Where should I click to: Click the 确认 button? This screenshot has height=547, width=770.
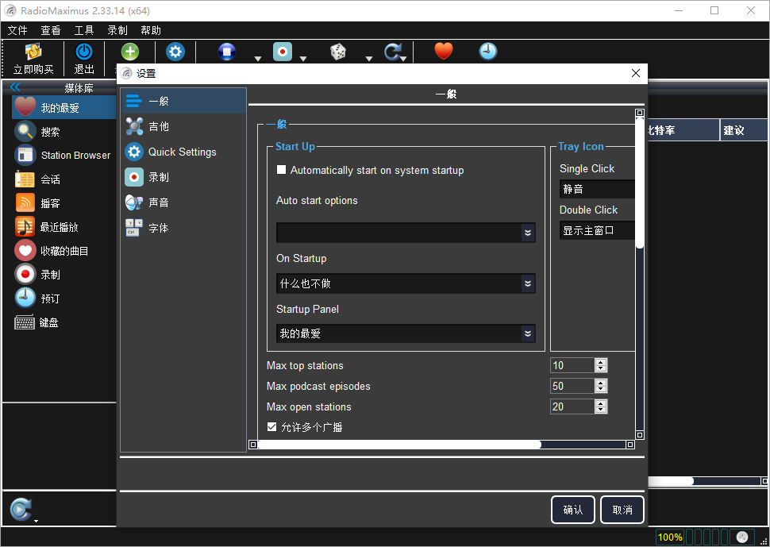pos(572,510)
